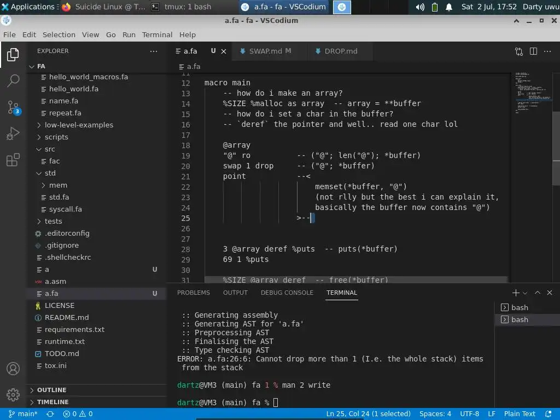Create a new terminal with plus icon

515,293
